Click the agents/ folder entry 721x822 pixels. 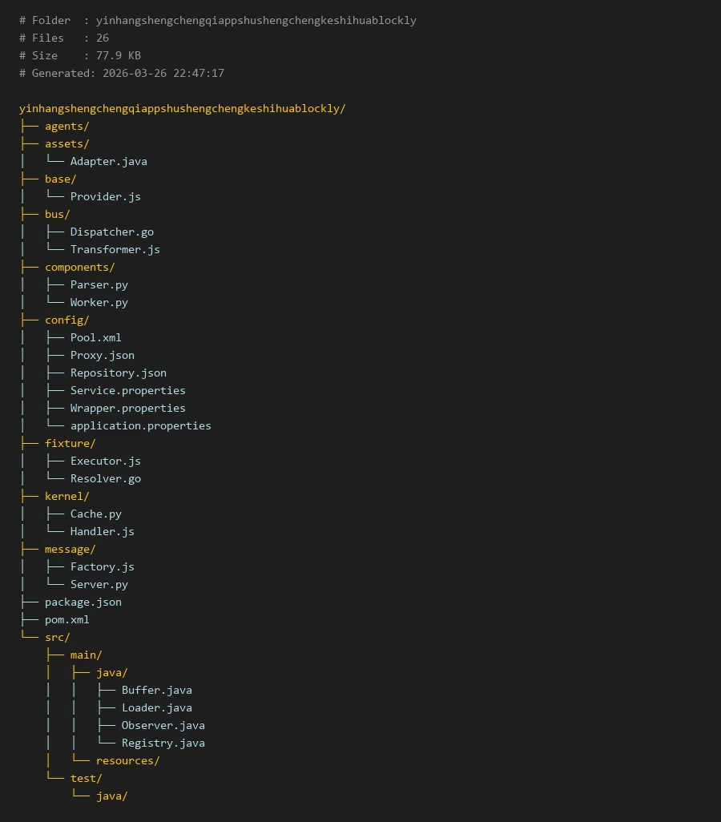point(66,126)
